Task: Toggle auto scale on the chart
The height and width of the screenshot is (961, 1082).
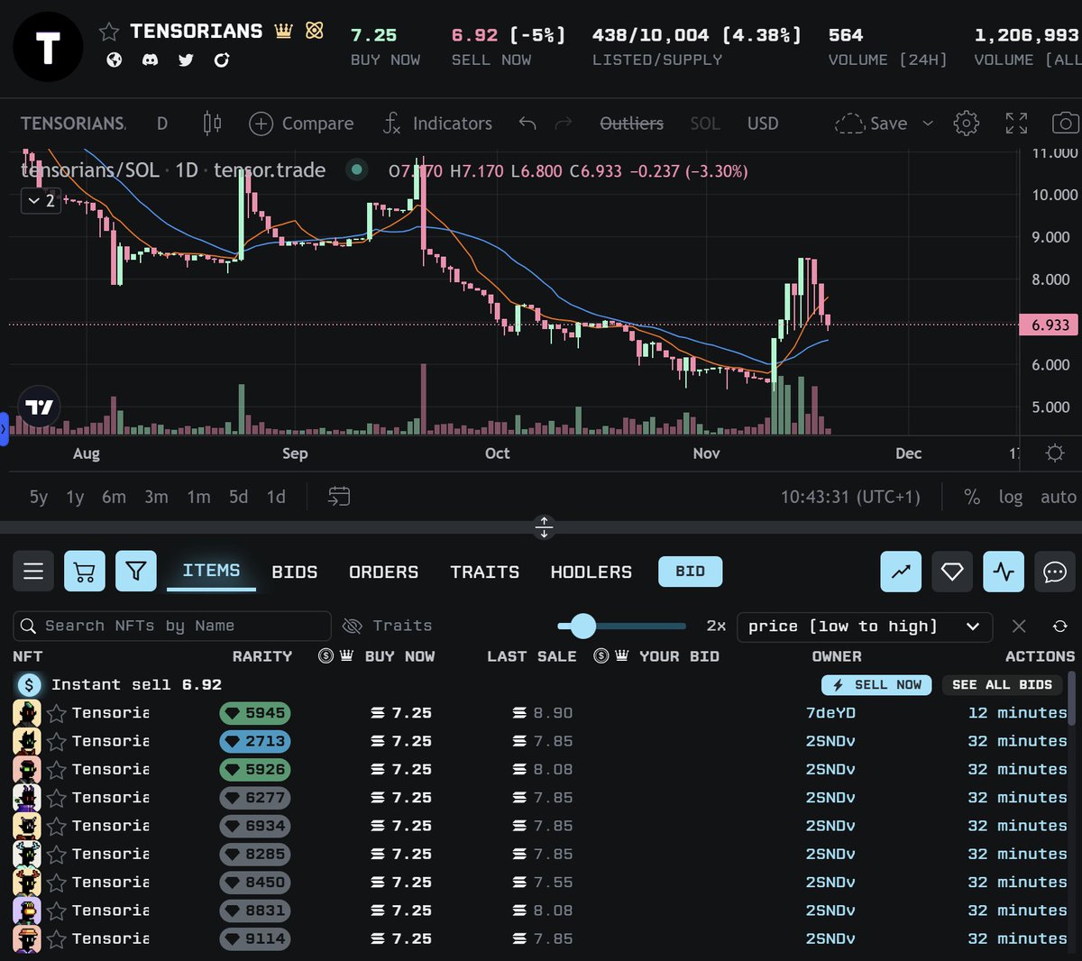Action: pyautogui.click(x=1059, y=497)
